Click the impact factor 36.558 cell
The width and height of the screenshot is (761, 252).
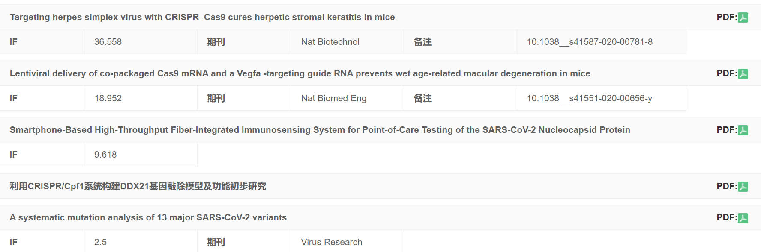108,42
